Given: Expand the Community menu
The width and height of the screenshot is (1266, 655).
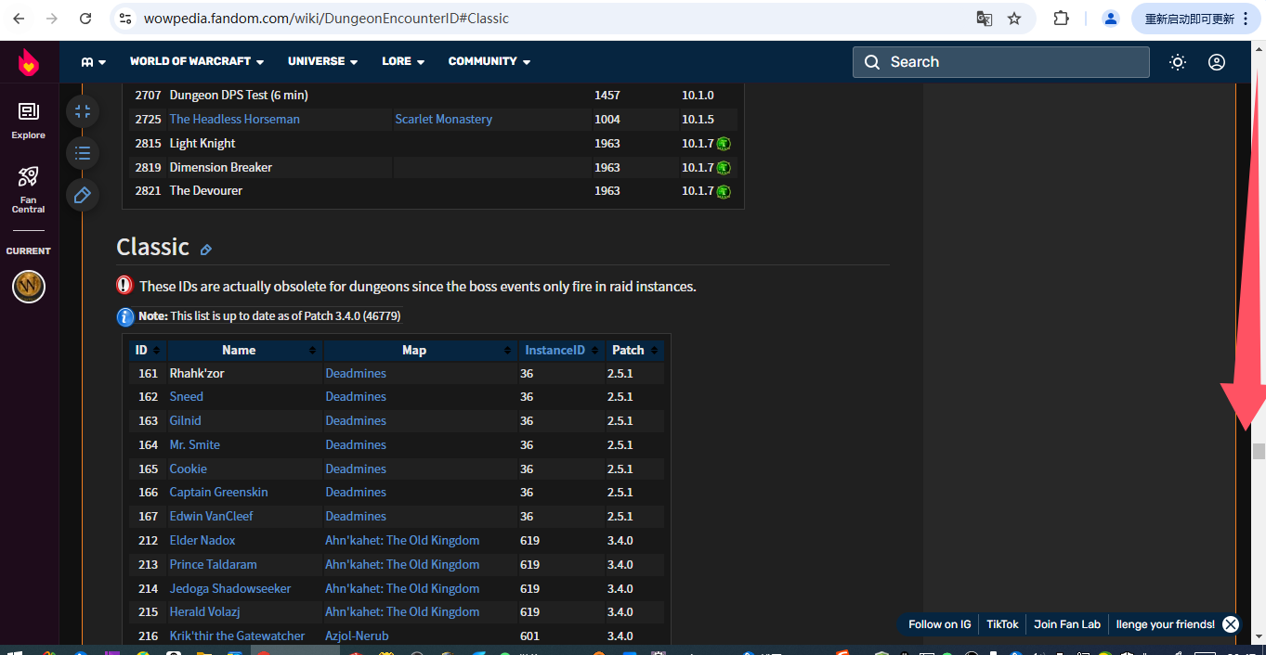Looking at the screenshot, I should [489, 61].
